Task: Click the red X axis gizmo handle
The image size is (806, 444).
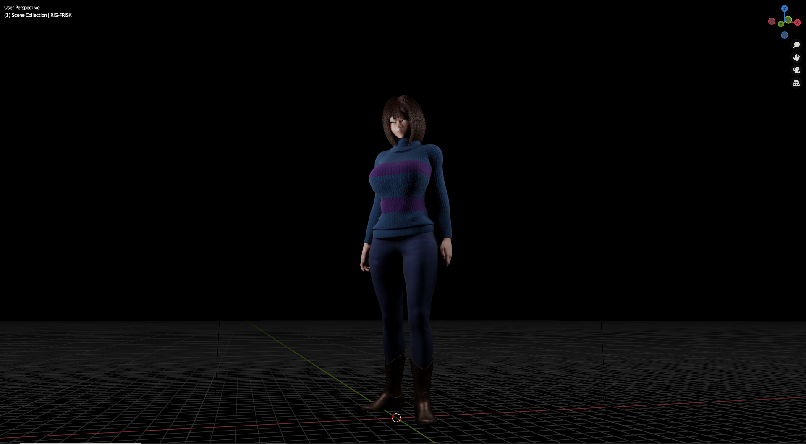Action: pos(797,23)
